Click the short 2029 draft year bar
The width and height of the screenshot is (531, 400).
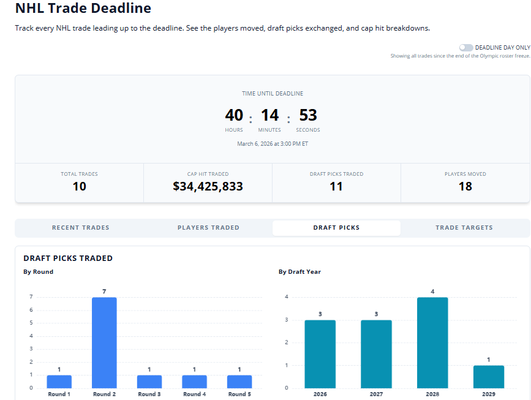[489, 377]
